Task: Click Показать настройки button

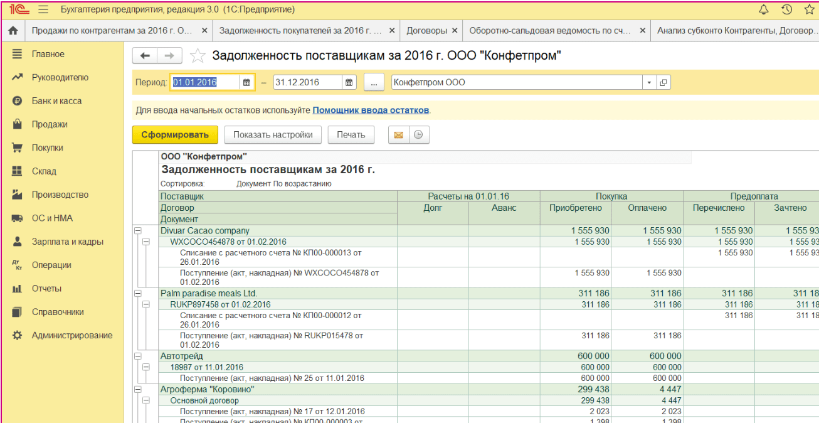Action: pyautogui.click(x=272, y=135)
